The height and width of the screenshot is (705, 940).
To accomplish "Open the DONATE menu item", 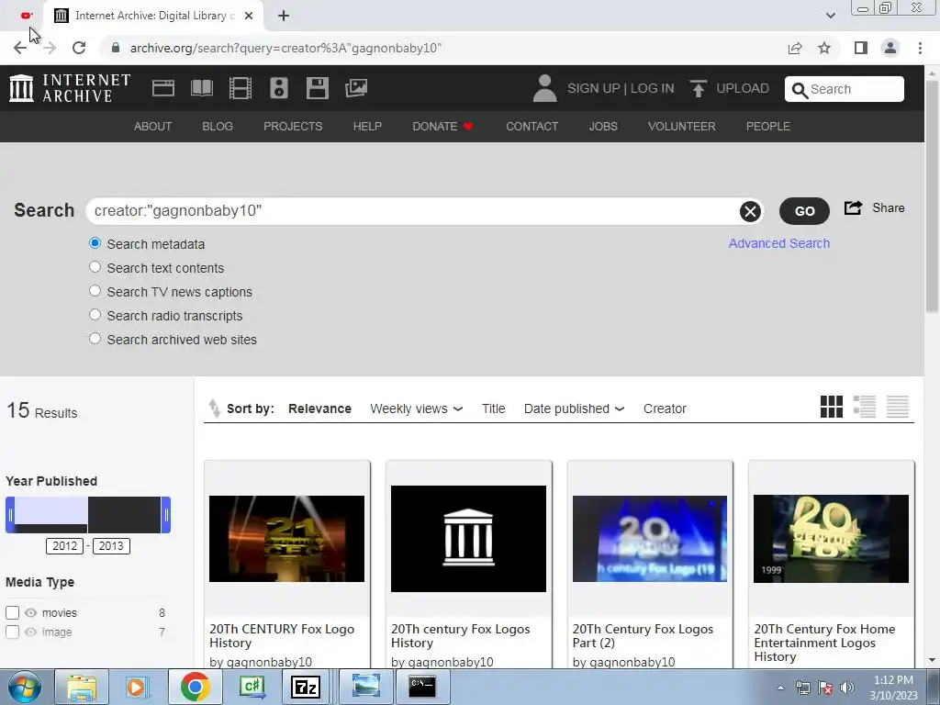I will 443,127.
